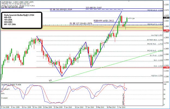The image size is (170, 109).
Task: Click the 'AB=CD' line in the note box
Action: [x=8, y=17]
